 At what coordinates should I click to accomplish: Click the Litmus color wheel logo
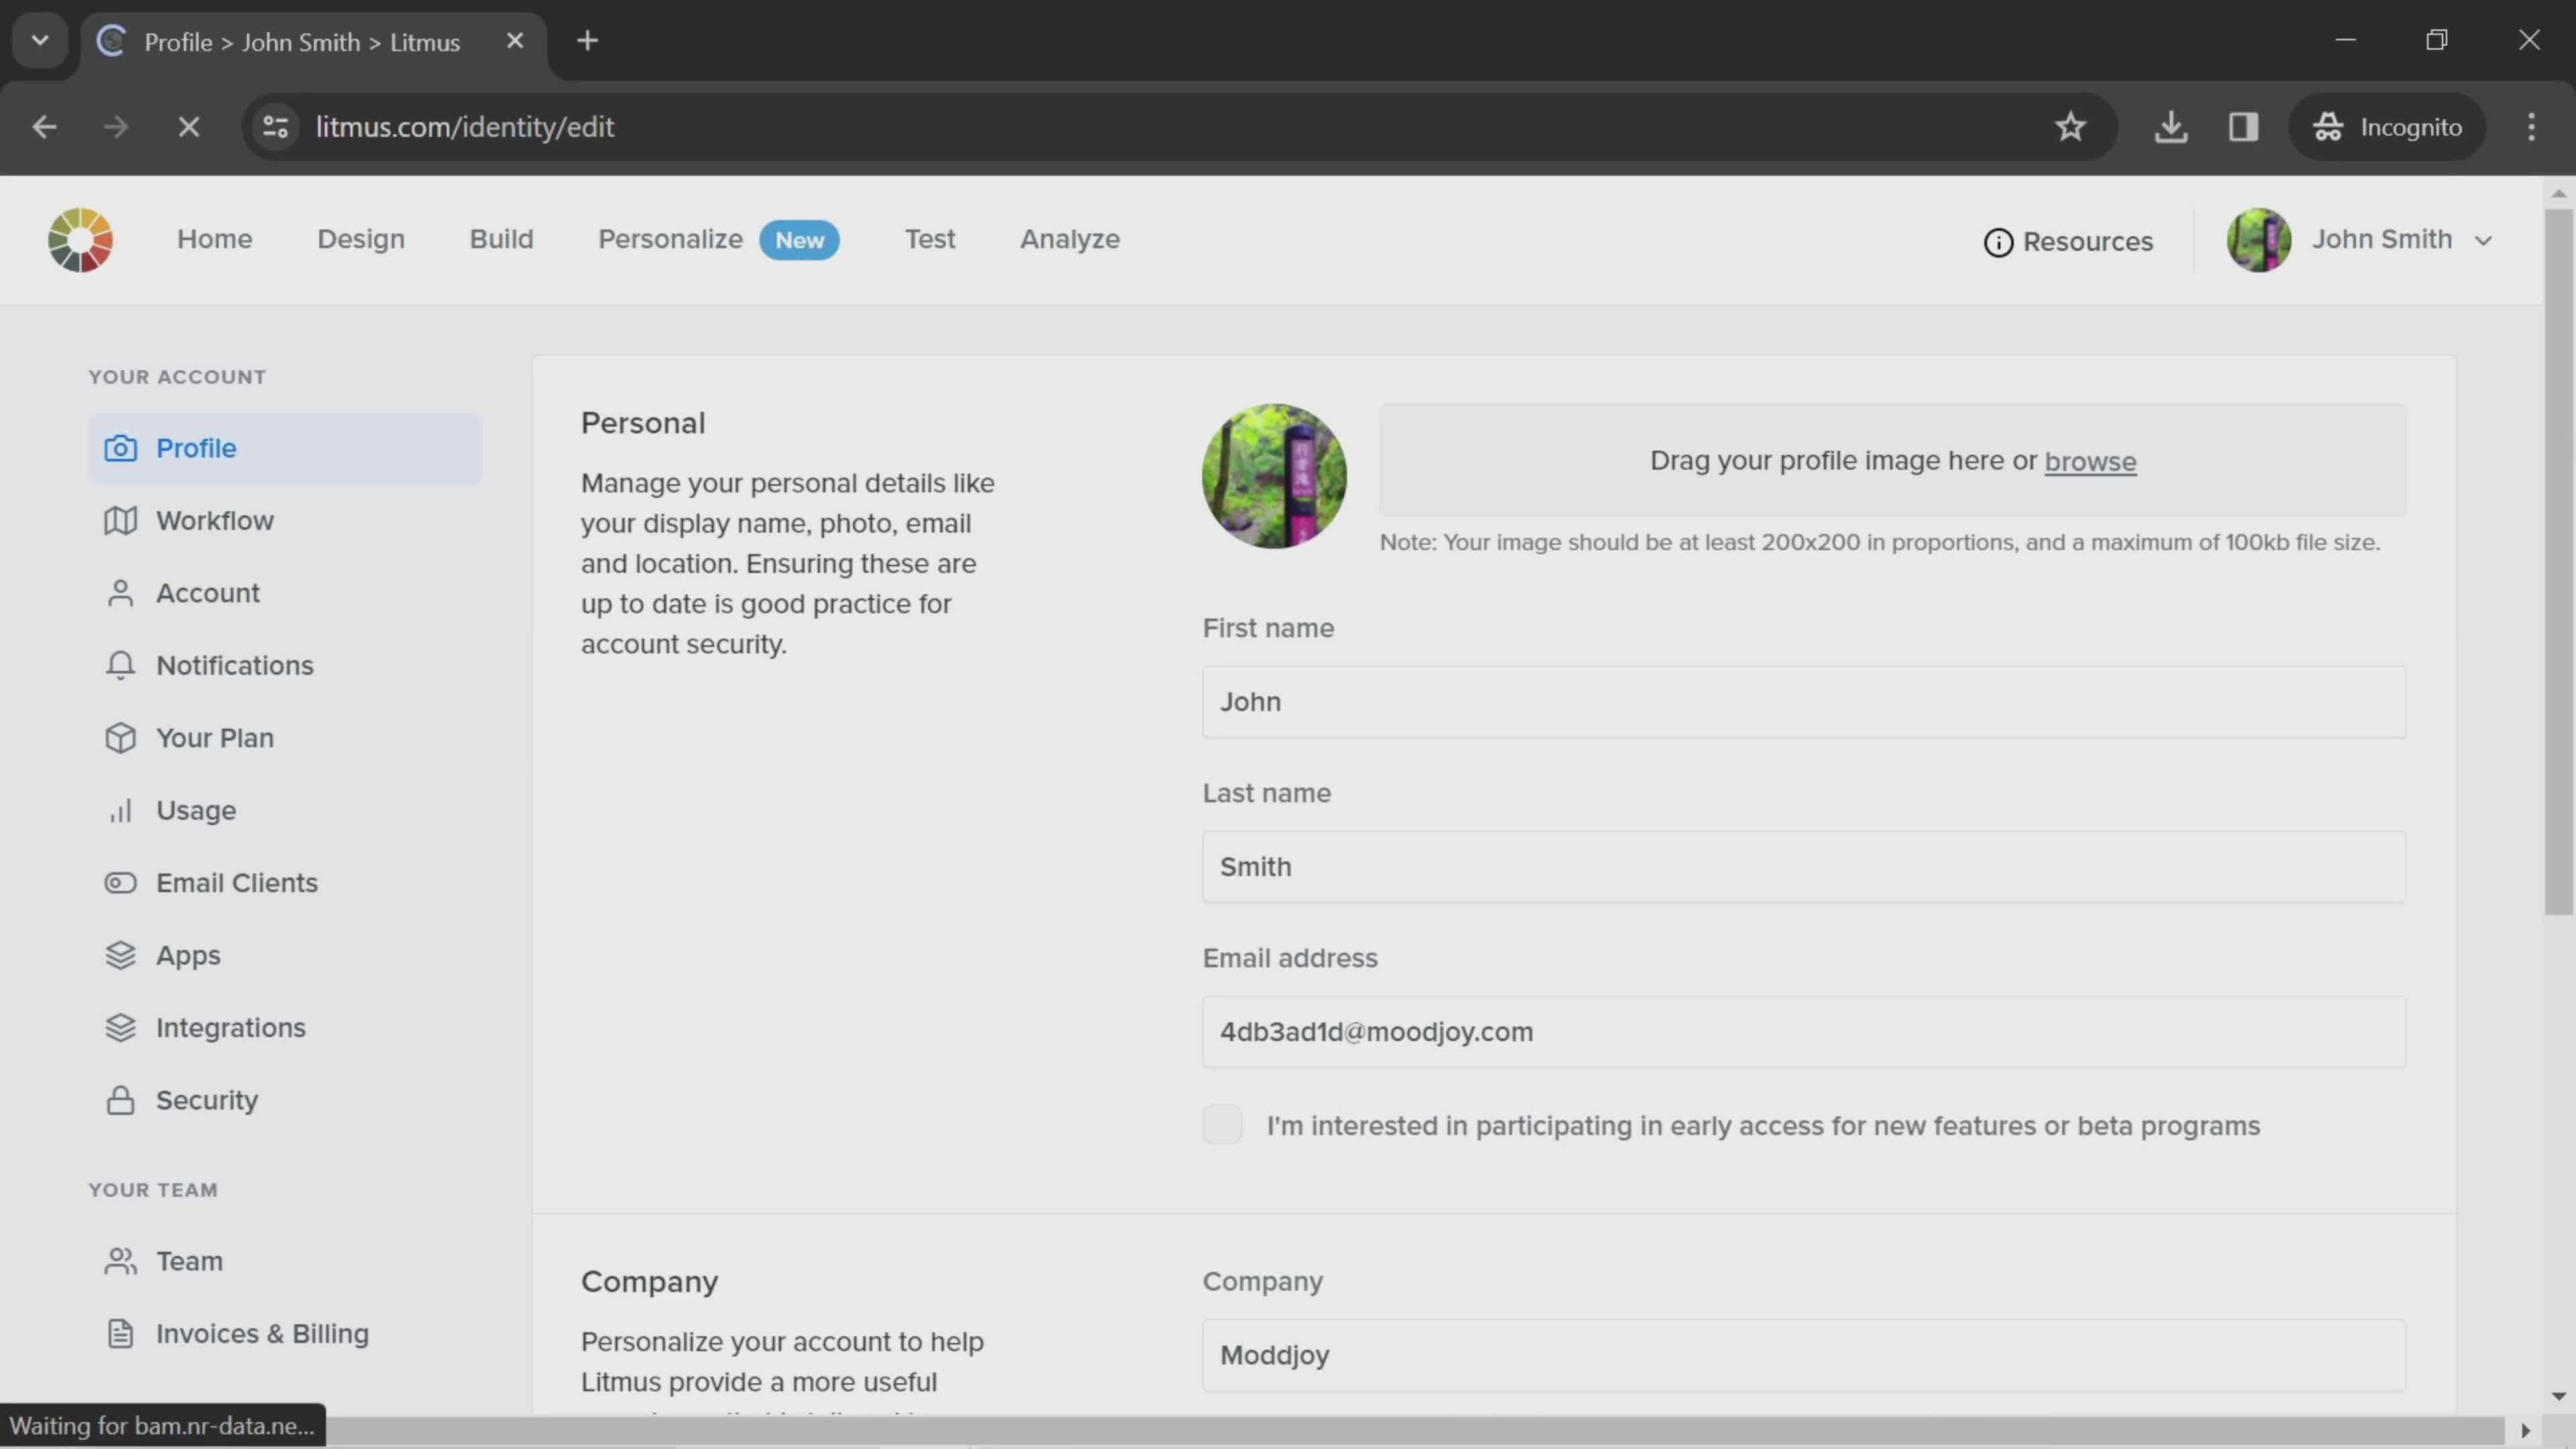80,240
